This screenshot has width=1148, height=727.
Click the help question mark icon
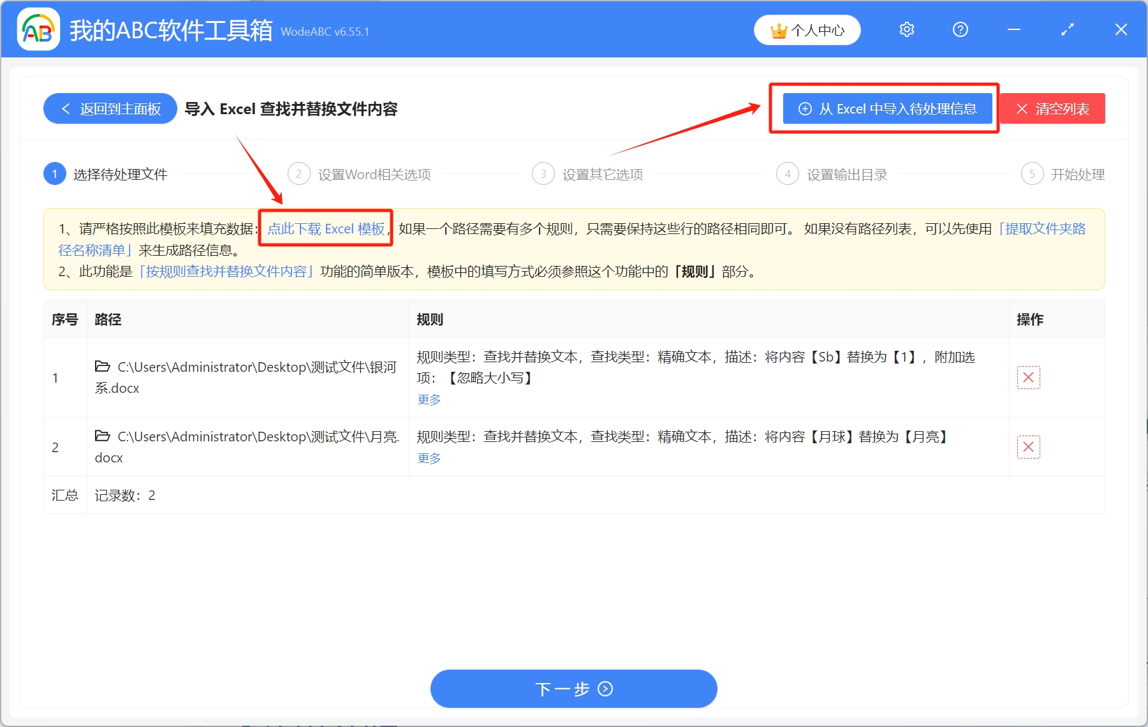(960, 29)
